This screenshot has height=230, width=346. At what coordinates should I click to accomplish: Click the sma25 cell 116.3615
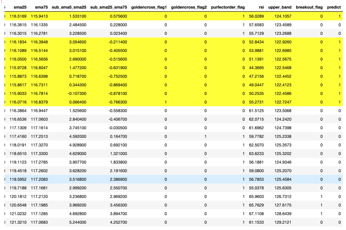(x=18, y=25)
